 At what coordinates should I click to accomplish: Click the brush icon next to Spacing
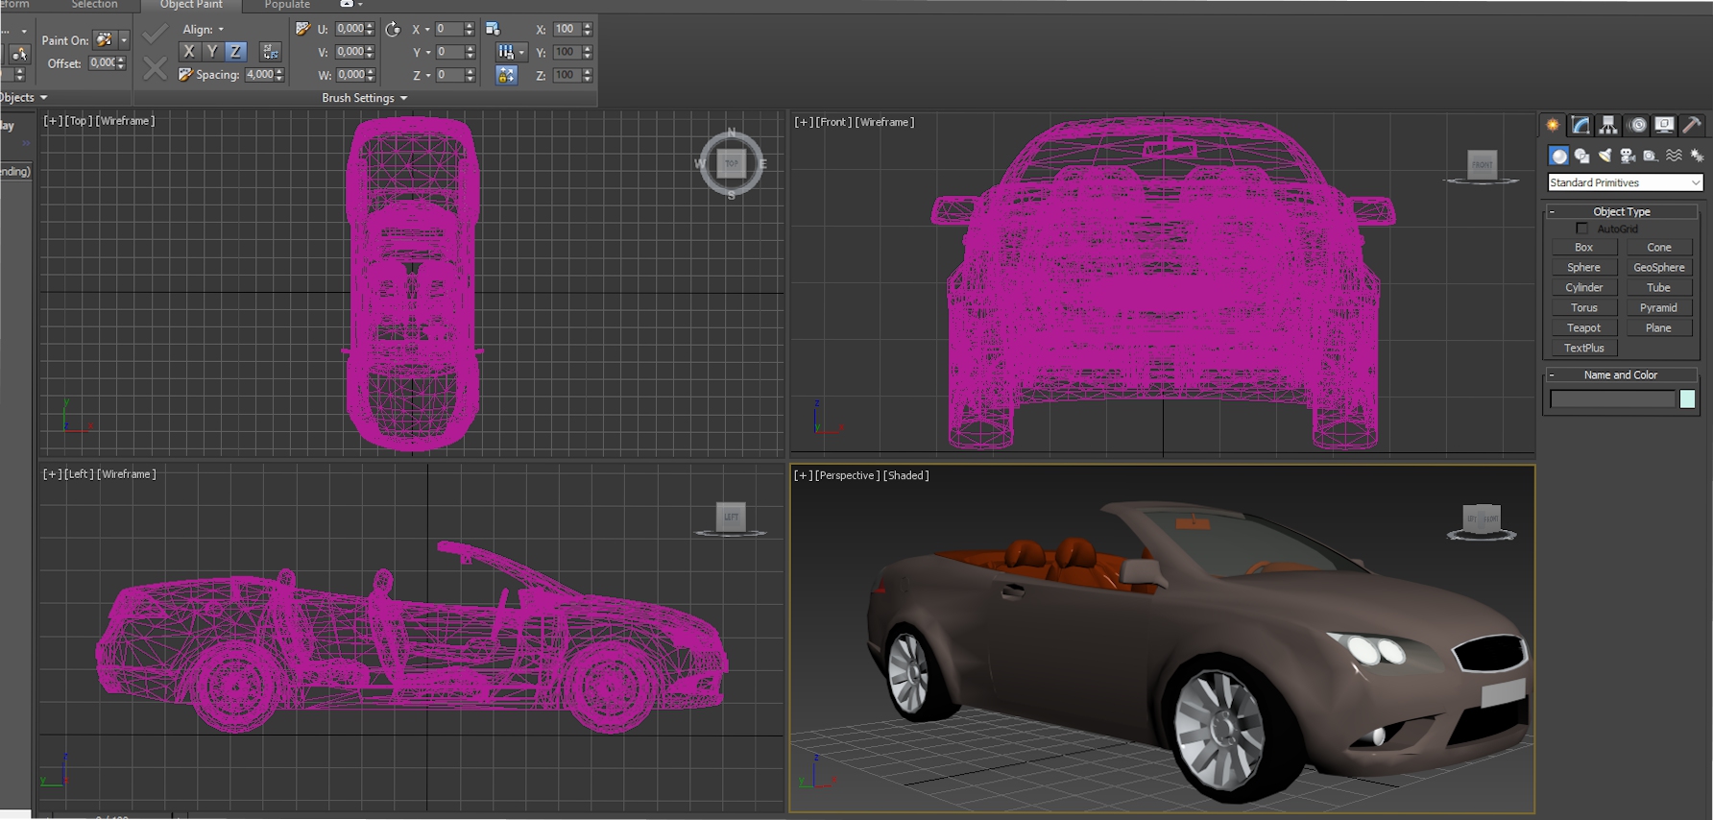(x=185, y=74)
